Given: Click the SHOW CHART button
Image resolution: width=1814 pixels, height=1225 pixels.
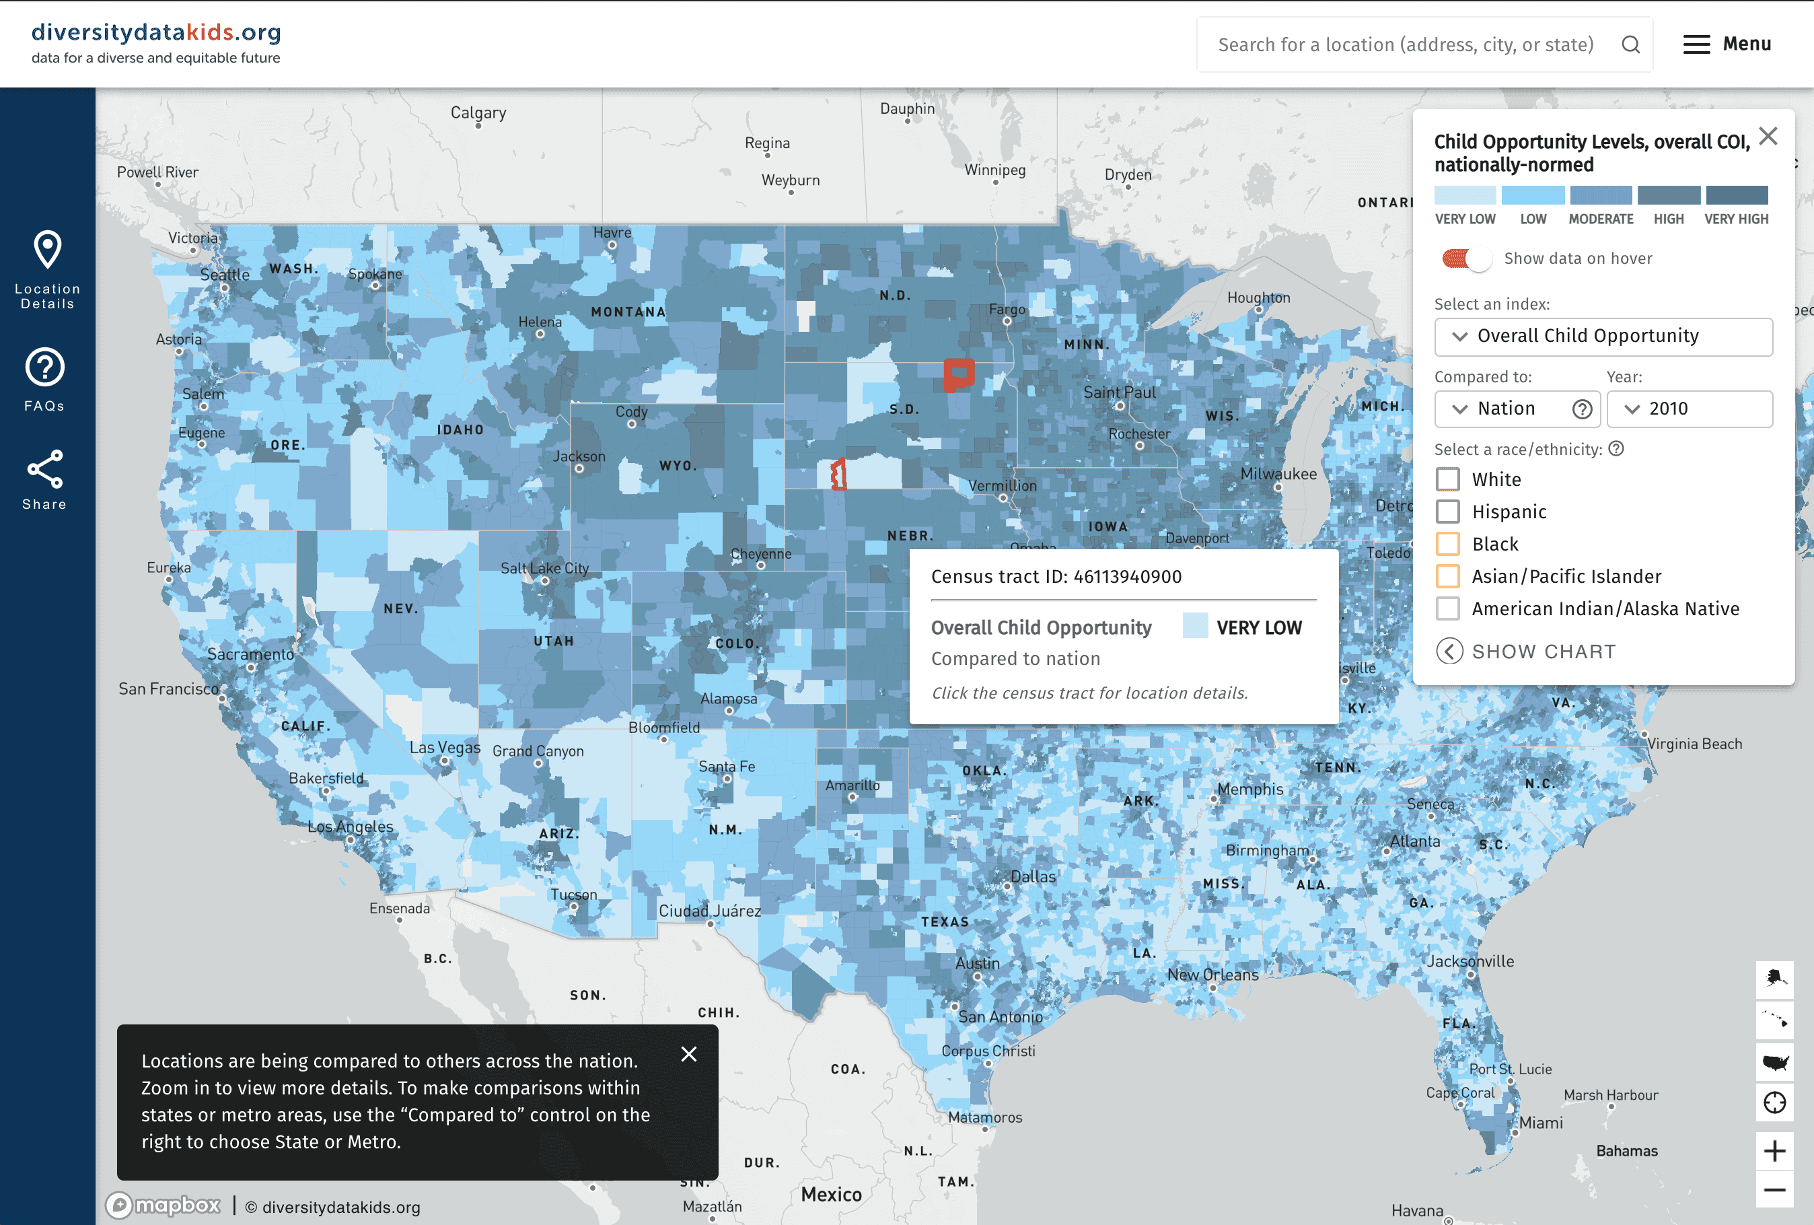Looking at the screenshot, I should [x=1526, y=650].
